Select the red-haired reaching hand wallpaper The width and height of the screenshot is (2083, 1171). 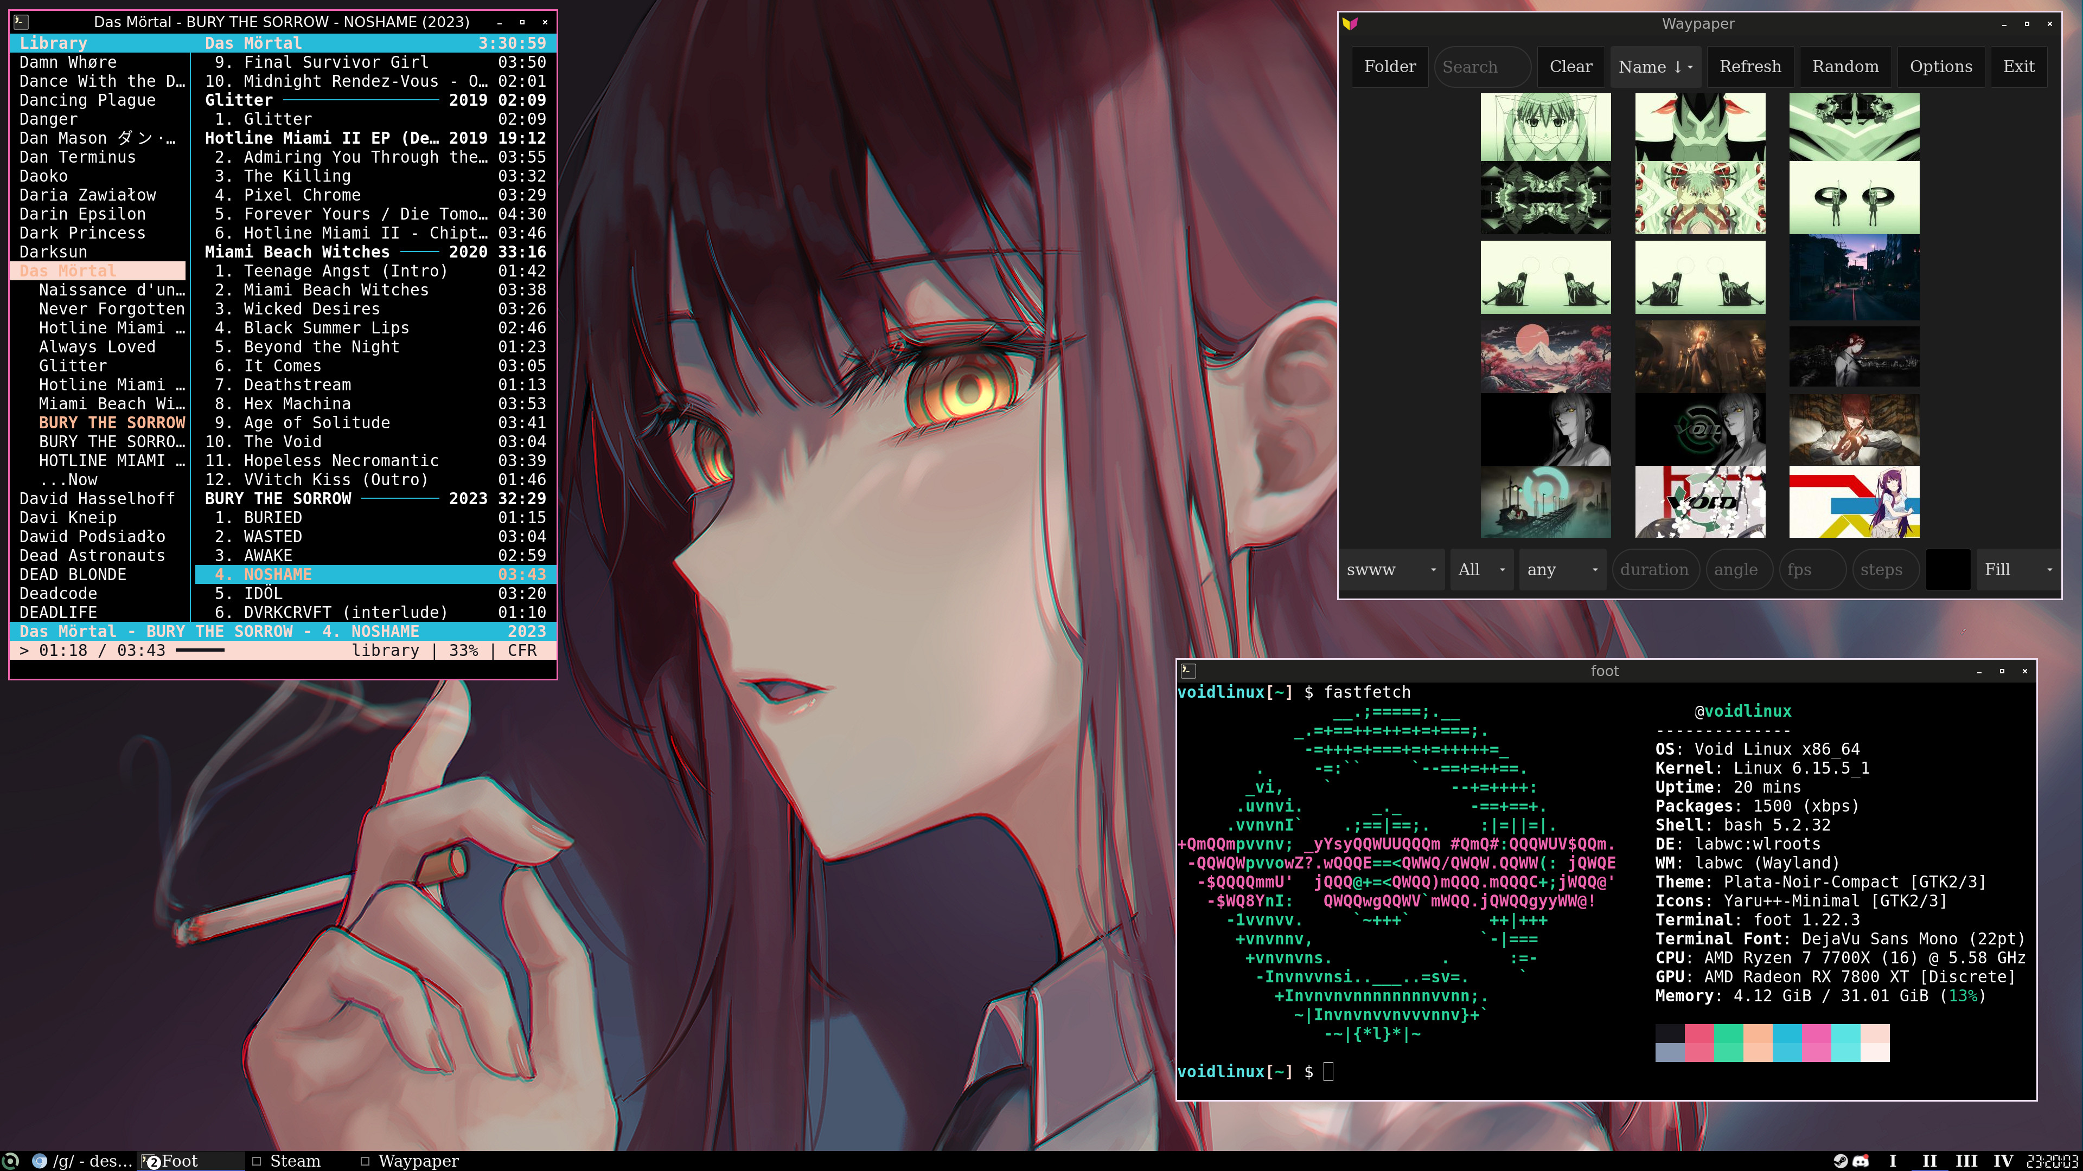(1854, 430)
